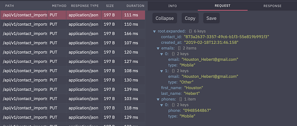
Task: Collapse phones item 0 node
Action: tap(162, 105)
